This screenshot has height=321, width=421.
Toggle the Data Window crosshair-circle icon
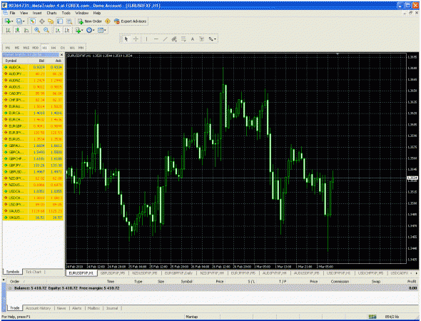point(42,21)
